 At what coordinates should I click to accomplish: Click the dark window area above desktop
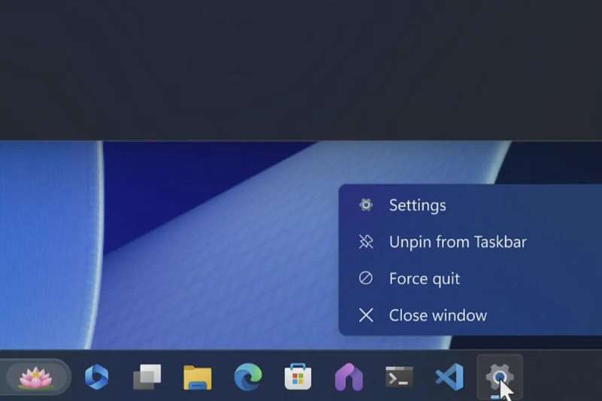[x=301, y=68]
